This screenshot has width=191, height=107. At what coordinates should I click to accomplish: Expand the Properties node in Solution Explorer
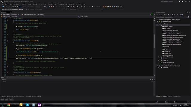click(159, 23)
